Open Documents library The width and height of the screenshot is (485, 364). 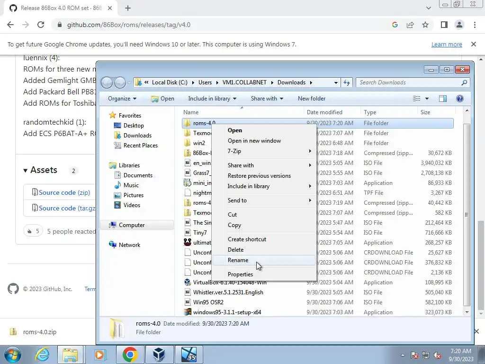[138, 175]
